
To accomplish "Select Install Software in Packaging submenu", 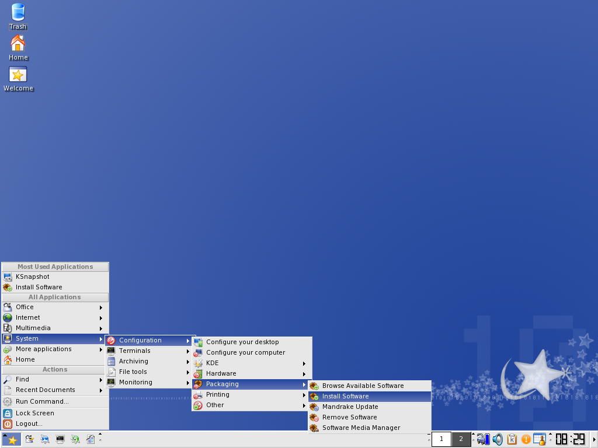I will tap(370, 397).
